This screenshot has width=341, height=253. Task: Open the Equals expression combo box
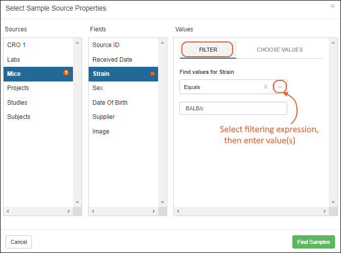[x=233, y=87]
